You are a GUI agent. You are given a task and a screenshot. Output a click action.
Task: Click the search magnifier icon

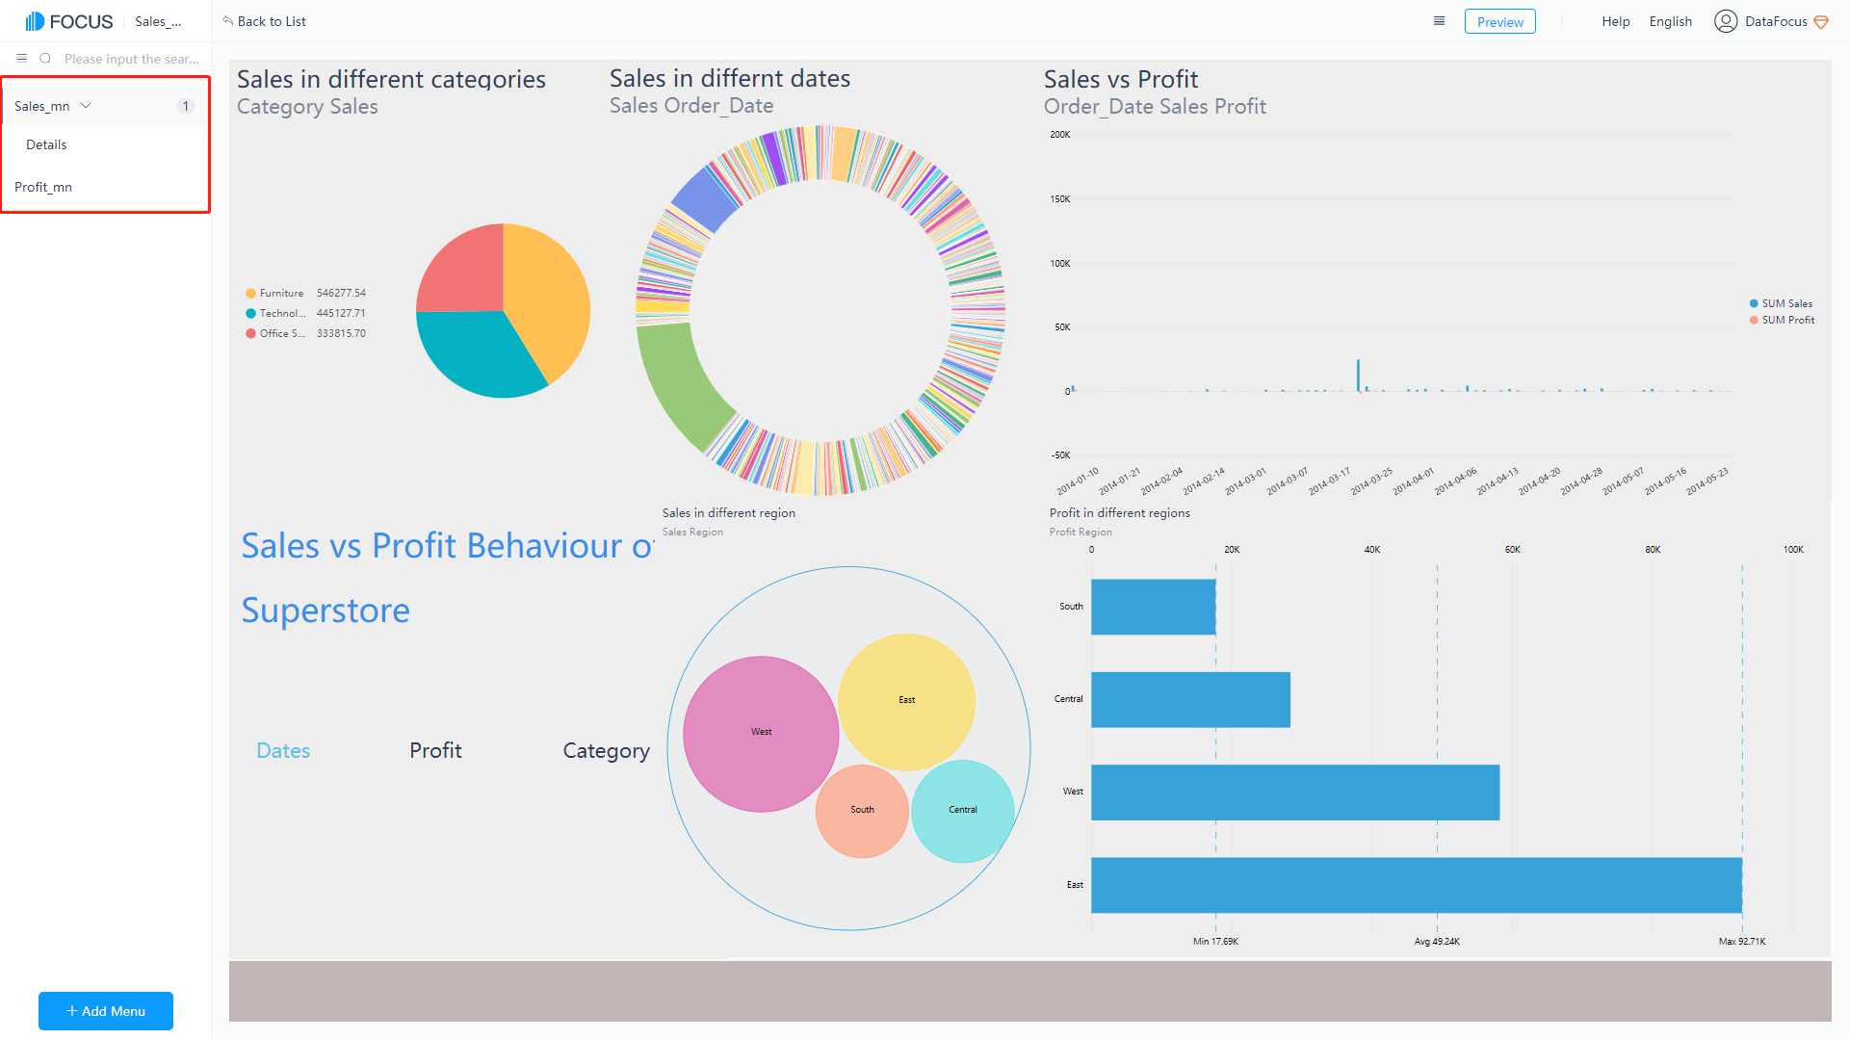[45, 59]
